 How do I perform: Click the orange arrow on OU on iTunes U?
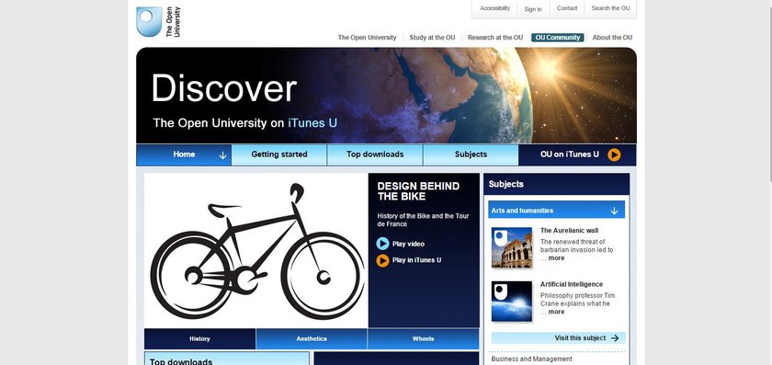[614, 154]
